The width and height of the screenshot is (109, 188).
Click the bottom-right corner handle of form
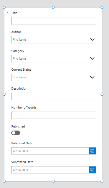102,181
